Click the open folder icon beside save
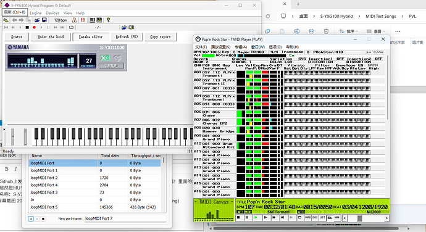The height and width of the screenshot is (232, 426). coord(37,20)
